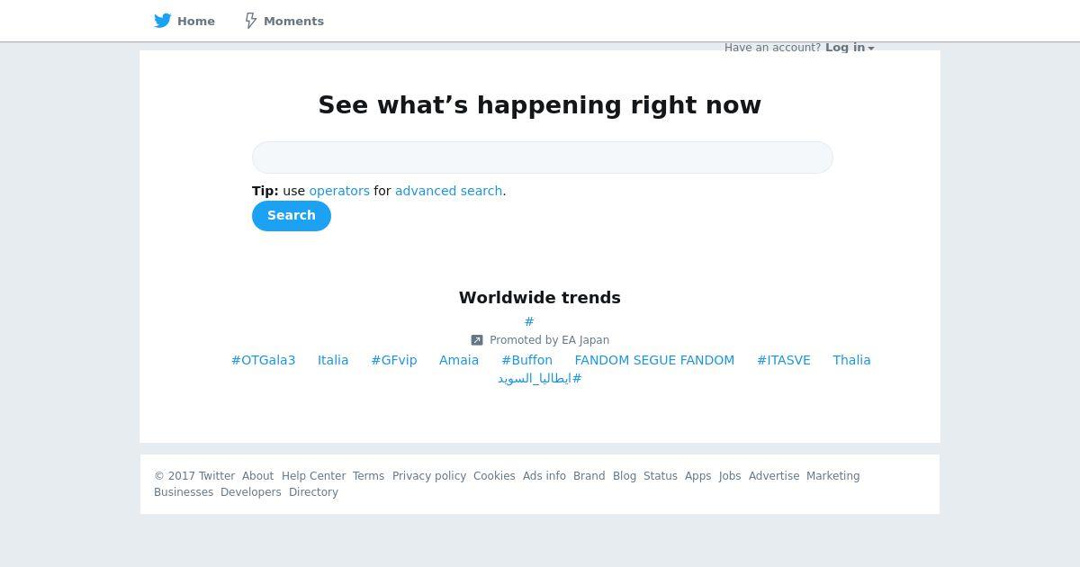
Task: Select the #Buffon trend
Action: coord(526,360)
